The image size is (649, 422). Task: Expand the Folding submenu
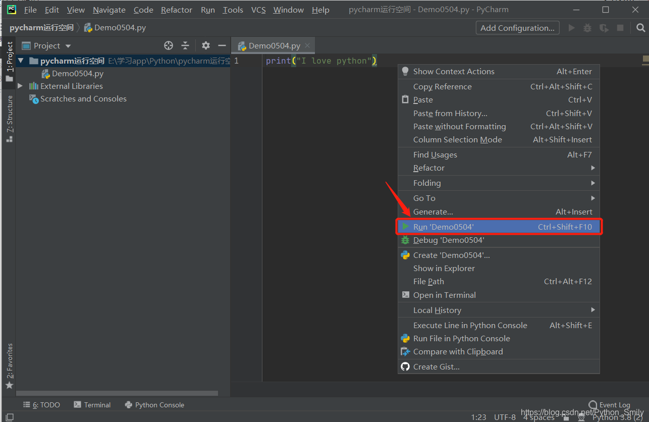click(499, 183)
